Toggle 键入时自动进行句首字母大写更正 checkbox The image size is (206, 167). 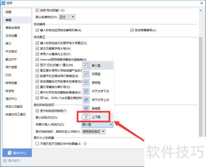37,43
